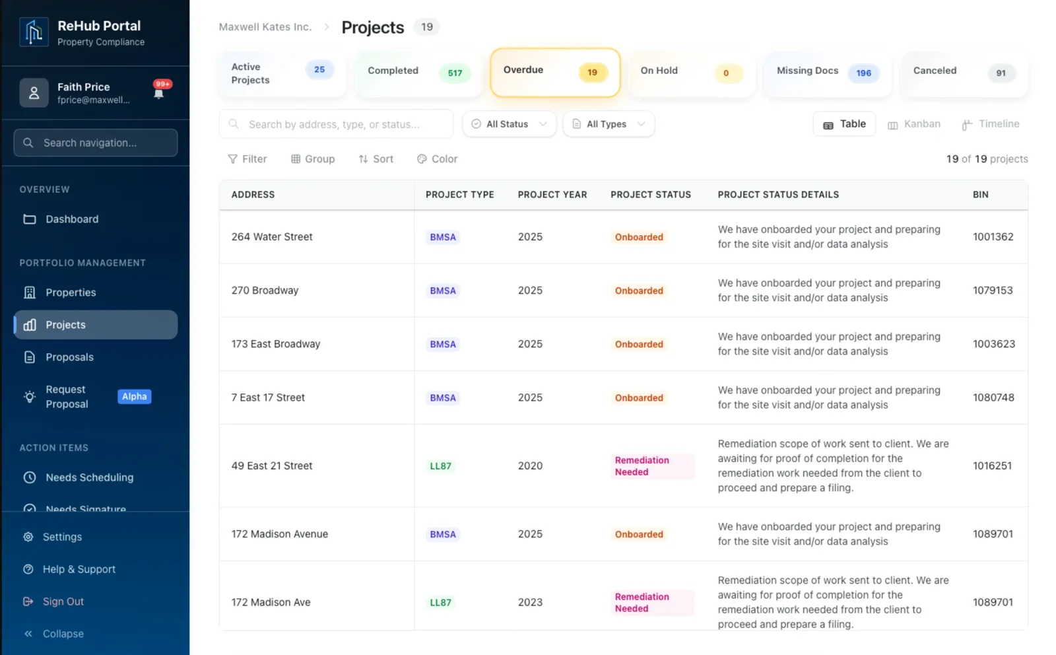Screen dimensions: 1056x655
Task: Click the BIN column header
Action: (x=980, y=195)
